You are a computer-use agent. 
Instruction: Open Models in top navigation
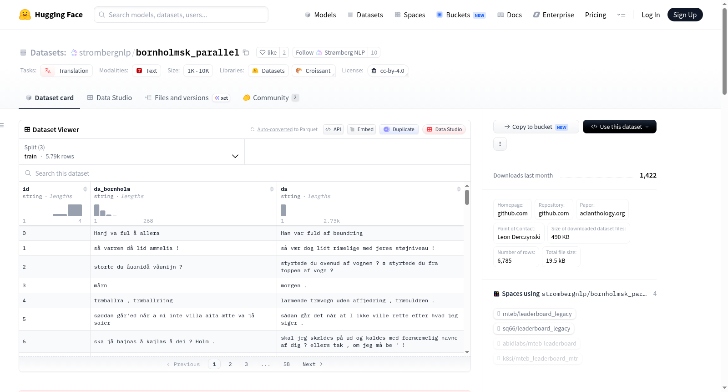tap(320, 15)
